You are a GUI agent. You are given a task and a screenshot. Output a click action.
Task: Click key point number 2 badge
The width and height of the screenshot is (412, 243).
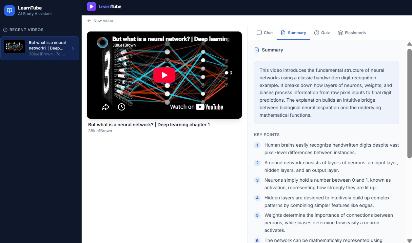(257, 163)
